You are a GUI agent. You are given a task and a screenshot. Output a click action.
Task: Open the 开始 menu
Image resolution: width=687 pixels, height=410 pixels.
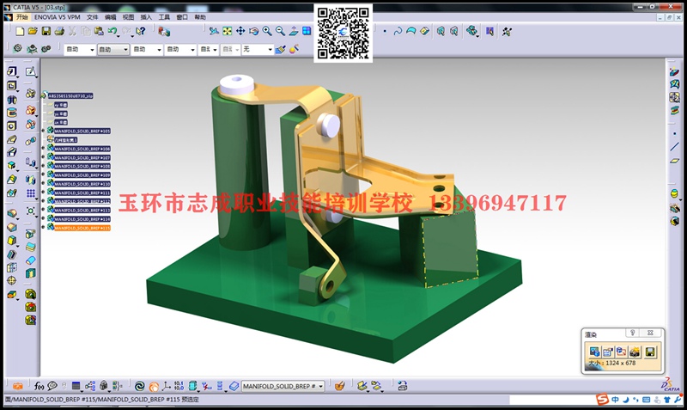click(22, 17)
